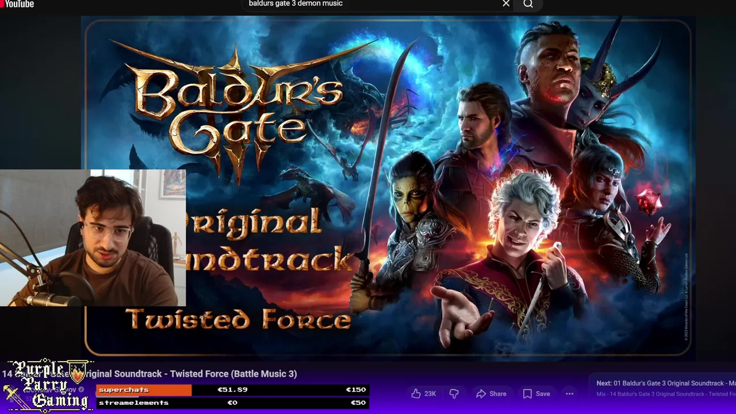Image resolution: width=736 pixels, height=414 pixels.
Task: Save the video to a playlist
Action: pyautogui.click(x=536, y=394)
